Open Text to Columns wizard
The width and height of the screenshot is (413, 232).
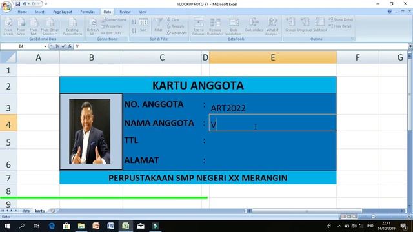pyautogui.click(x=199, y=26)
